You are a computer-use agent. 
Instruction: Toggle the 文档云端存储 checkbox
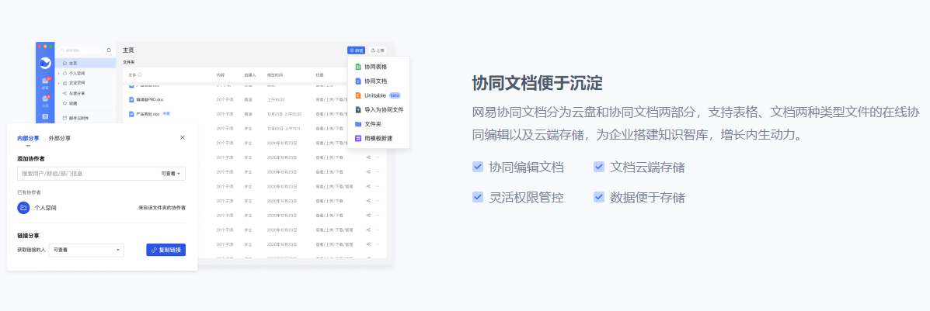point(599,167)
